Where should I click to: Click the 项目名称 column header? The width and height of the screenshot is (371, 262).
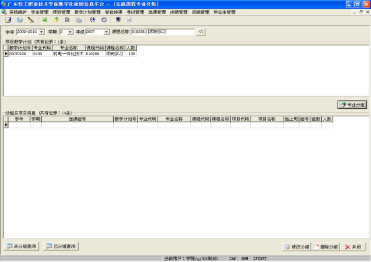[267, 119]
